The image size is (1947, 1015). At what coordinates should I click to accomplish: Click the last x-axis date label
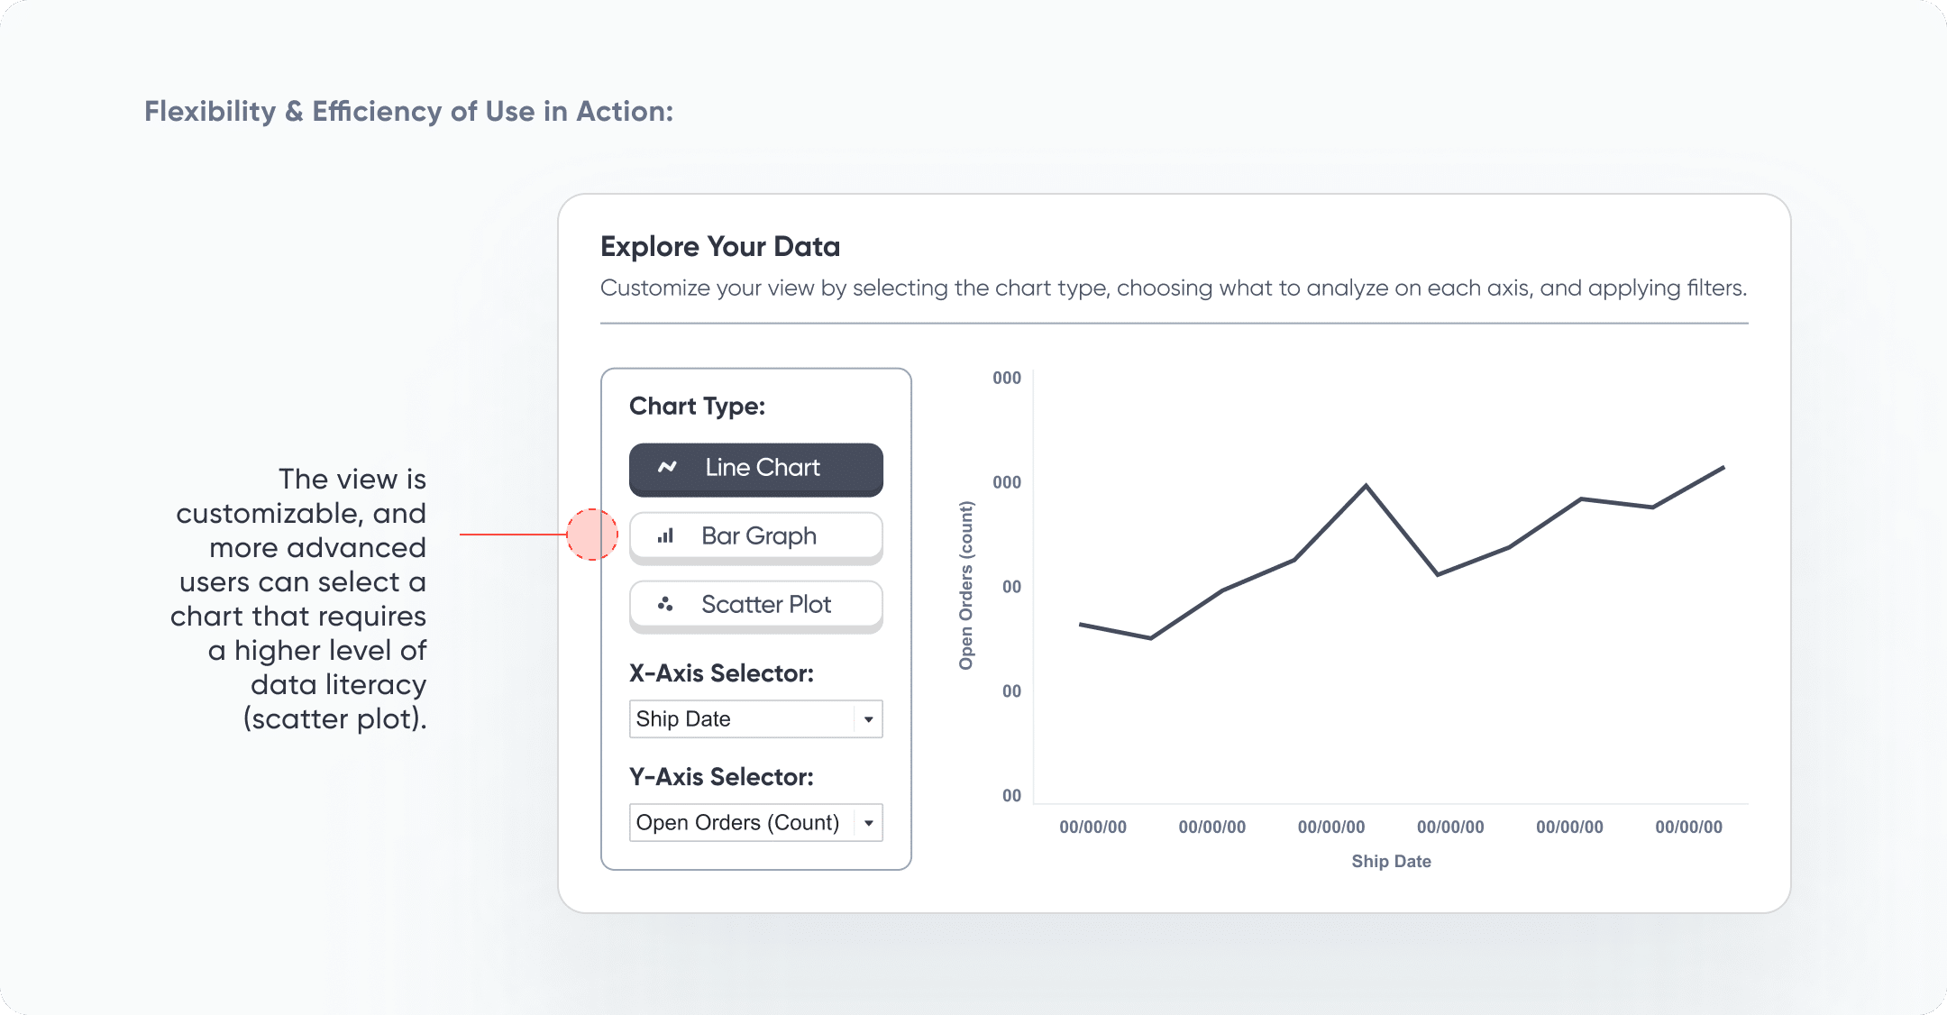click(x=1688, y=828)
